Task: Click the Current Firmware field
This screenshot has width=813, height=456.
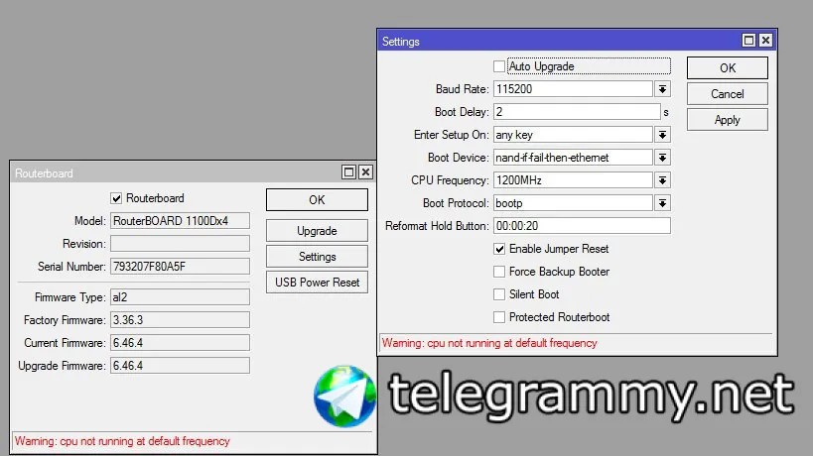Action: click(x=180, y=343)
